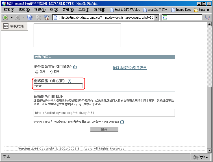Open Mozilla 中文化 bookmark
The image size is (213, 162).
[156, 10]
